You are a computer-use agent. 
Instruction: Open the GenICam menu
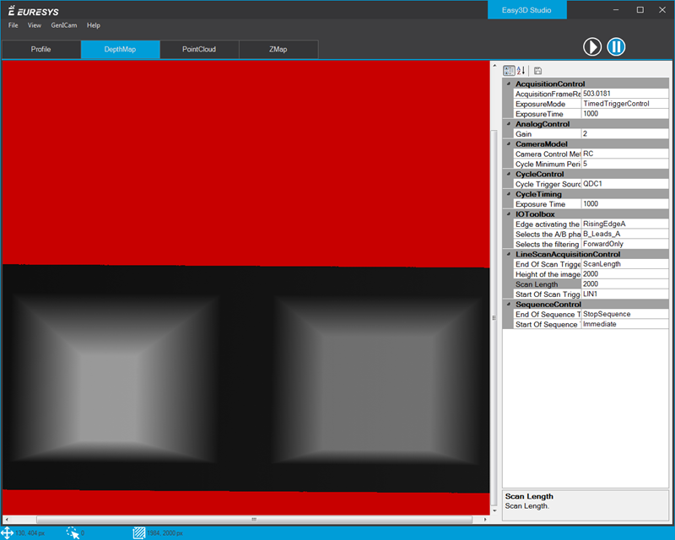[63, 25]
